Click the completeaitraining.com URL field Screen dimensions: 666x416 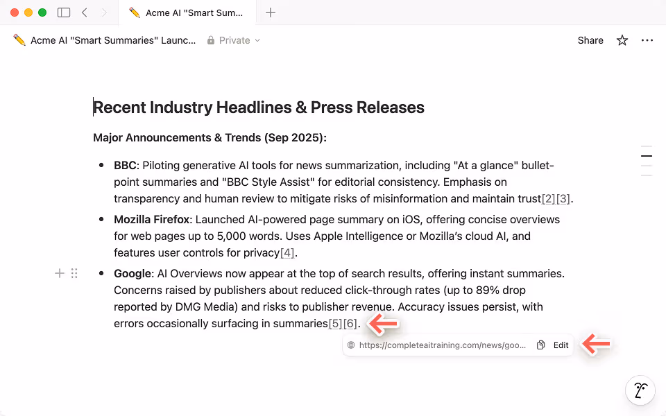(x=442, y=345)
